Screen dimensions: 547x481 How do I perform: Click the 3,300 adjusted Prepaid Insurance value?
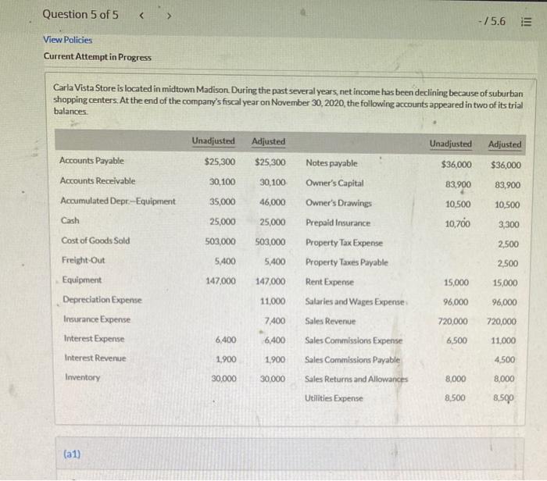click(508, 224)
